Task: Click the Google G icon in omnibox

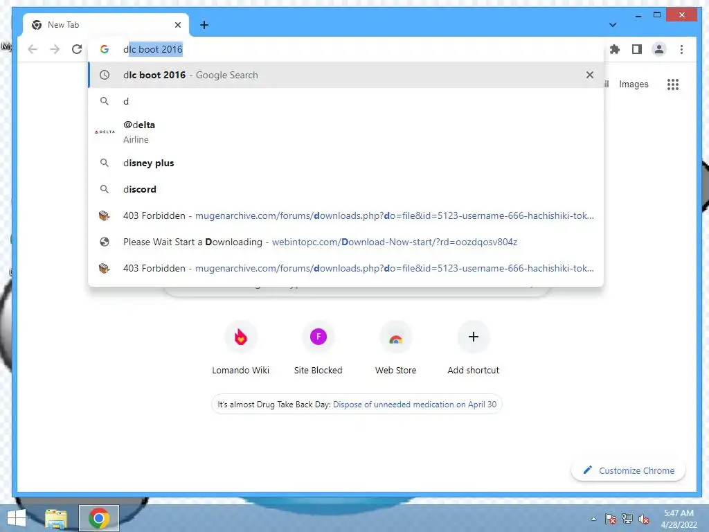Action: (x=105, y=49)
